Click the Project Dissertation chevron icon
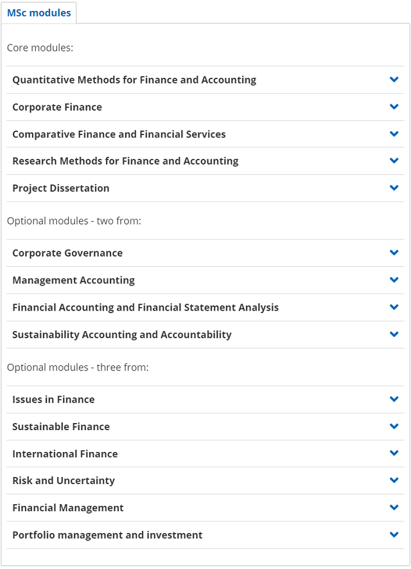The height and width of the screenshot is (569, 411). coord(394,188)
